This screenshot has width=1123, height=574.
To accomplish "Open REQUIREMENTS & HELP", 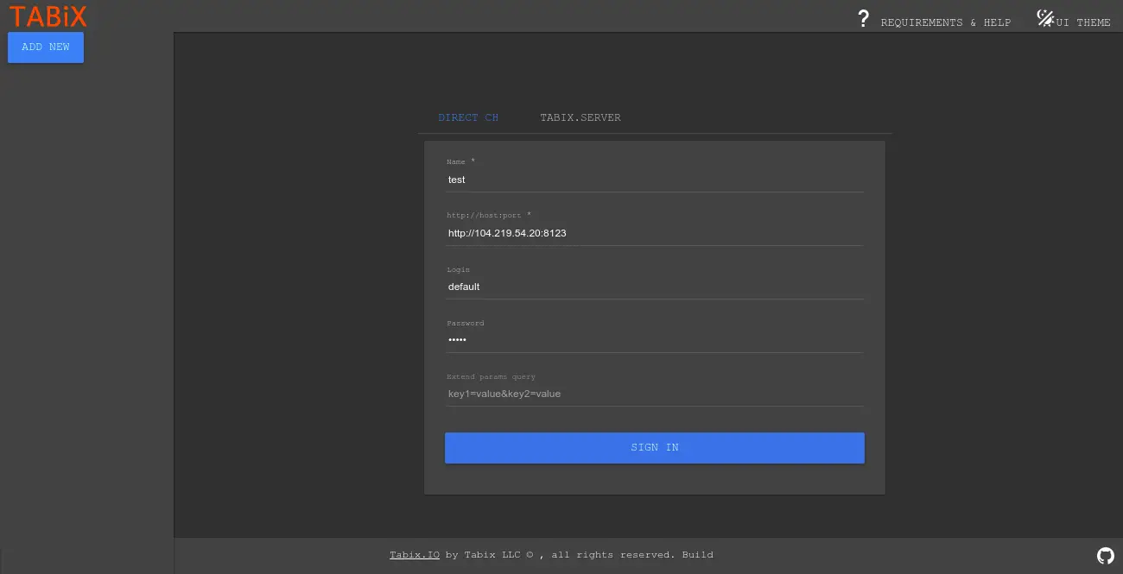I will [x=946, y=22].
